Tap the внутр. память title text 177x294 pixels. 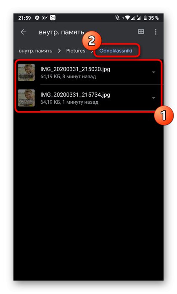61,32
